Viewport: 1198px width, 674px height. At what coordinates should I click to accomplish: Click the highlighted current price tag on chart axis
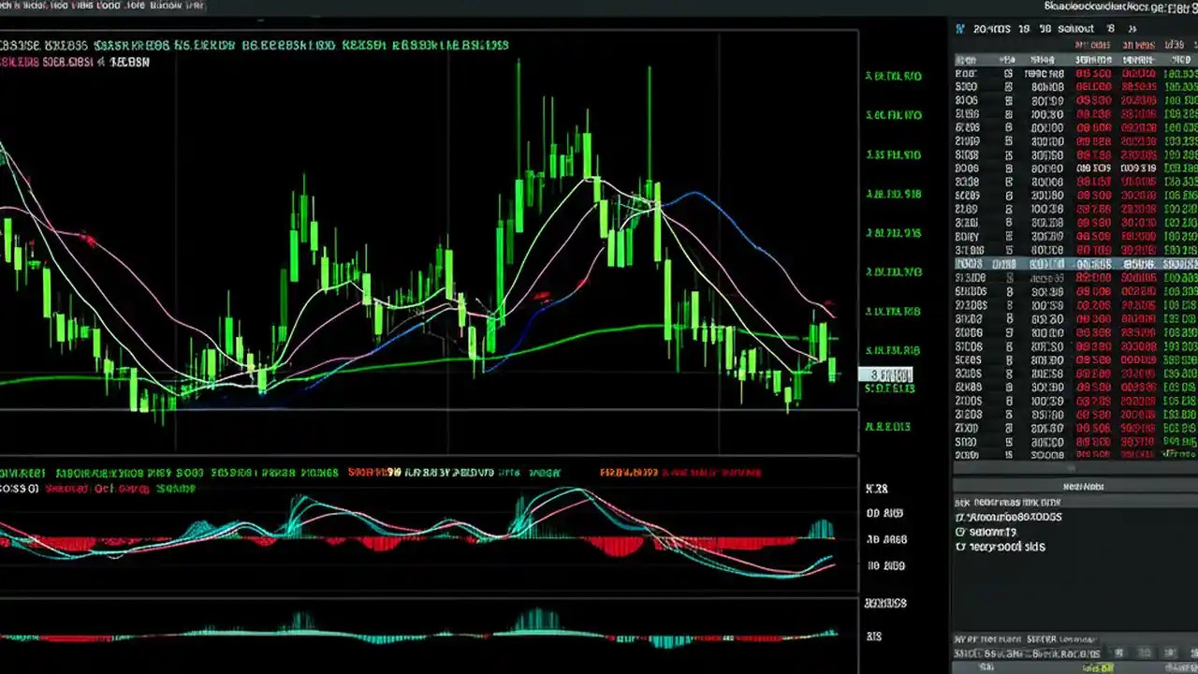(886, 374)
